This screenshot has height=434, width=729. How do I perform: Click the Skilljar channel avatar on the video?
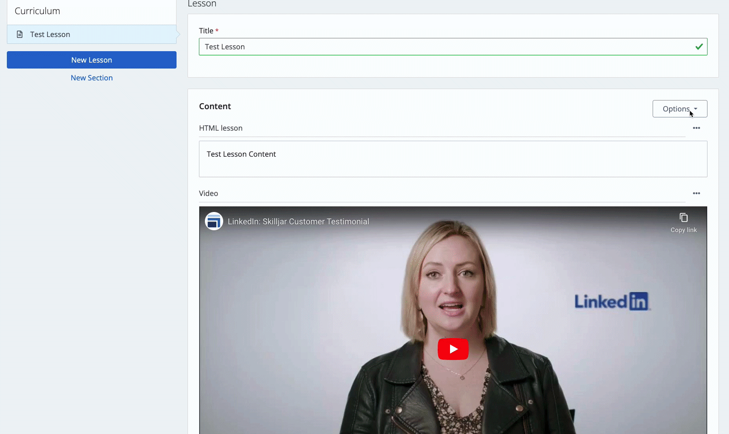click(x=214, y=222)
